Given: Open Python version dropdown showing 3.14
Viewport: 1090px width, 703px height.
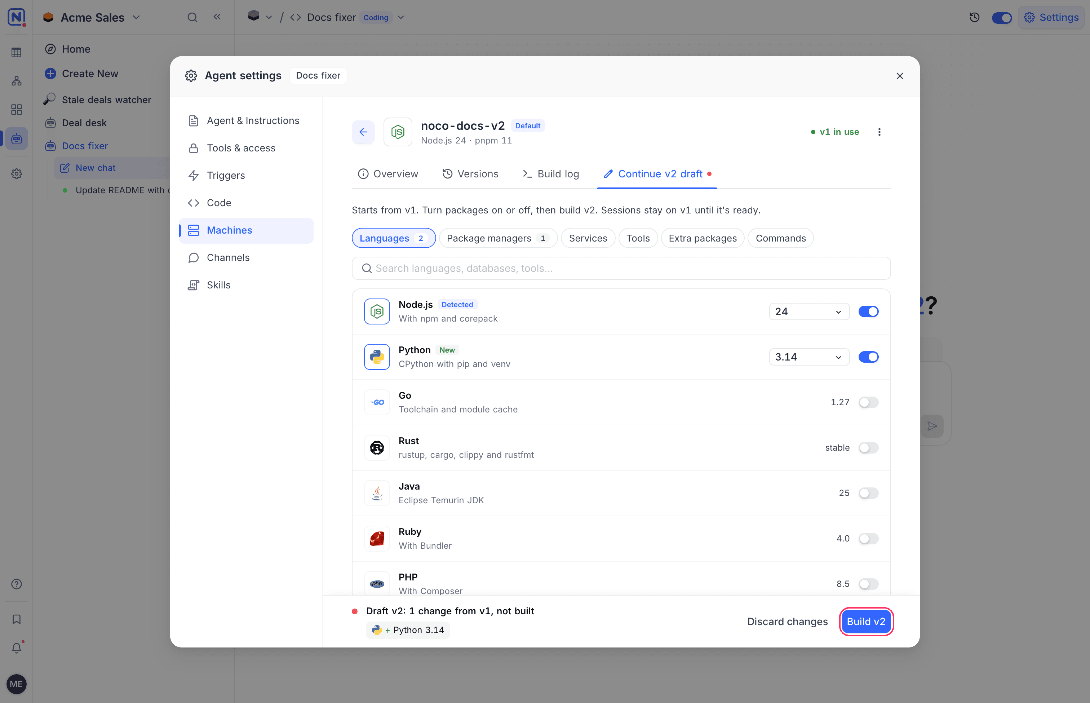Looking at the screenshot, I should pos(809,357).
